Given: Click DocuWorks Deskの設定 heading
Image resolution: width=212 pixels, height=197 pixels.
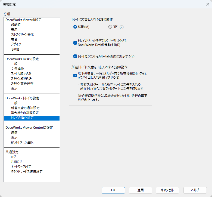Looking at the screenshot, I should pyautogui.click(x=22, y=59).
